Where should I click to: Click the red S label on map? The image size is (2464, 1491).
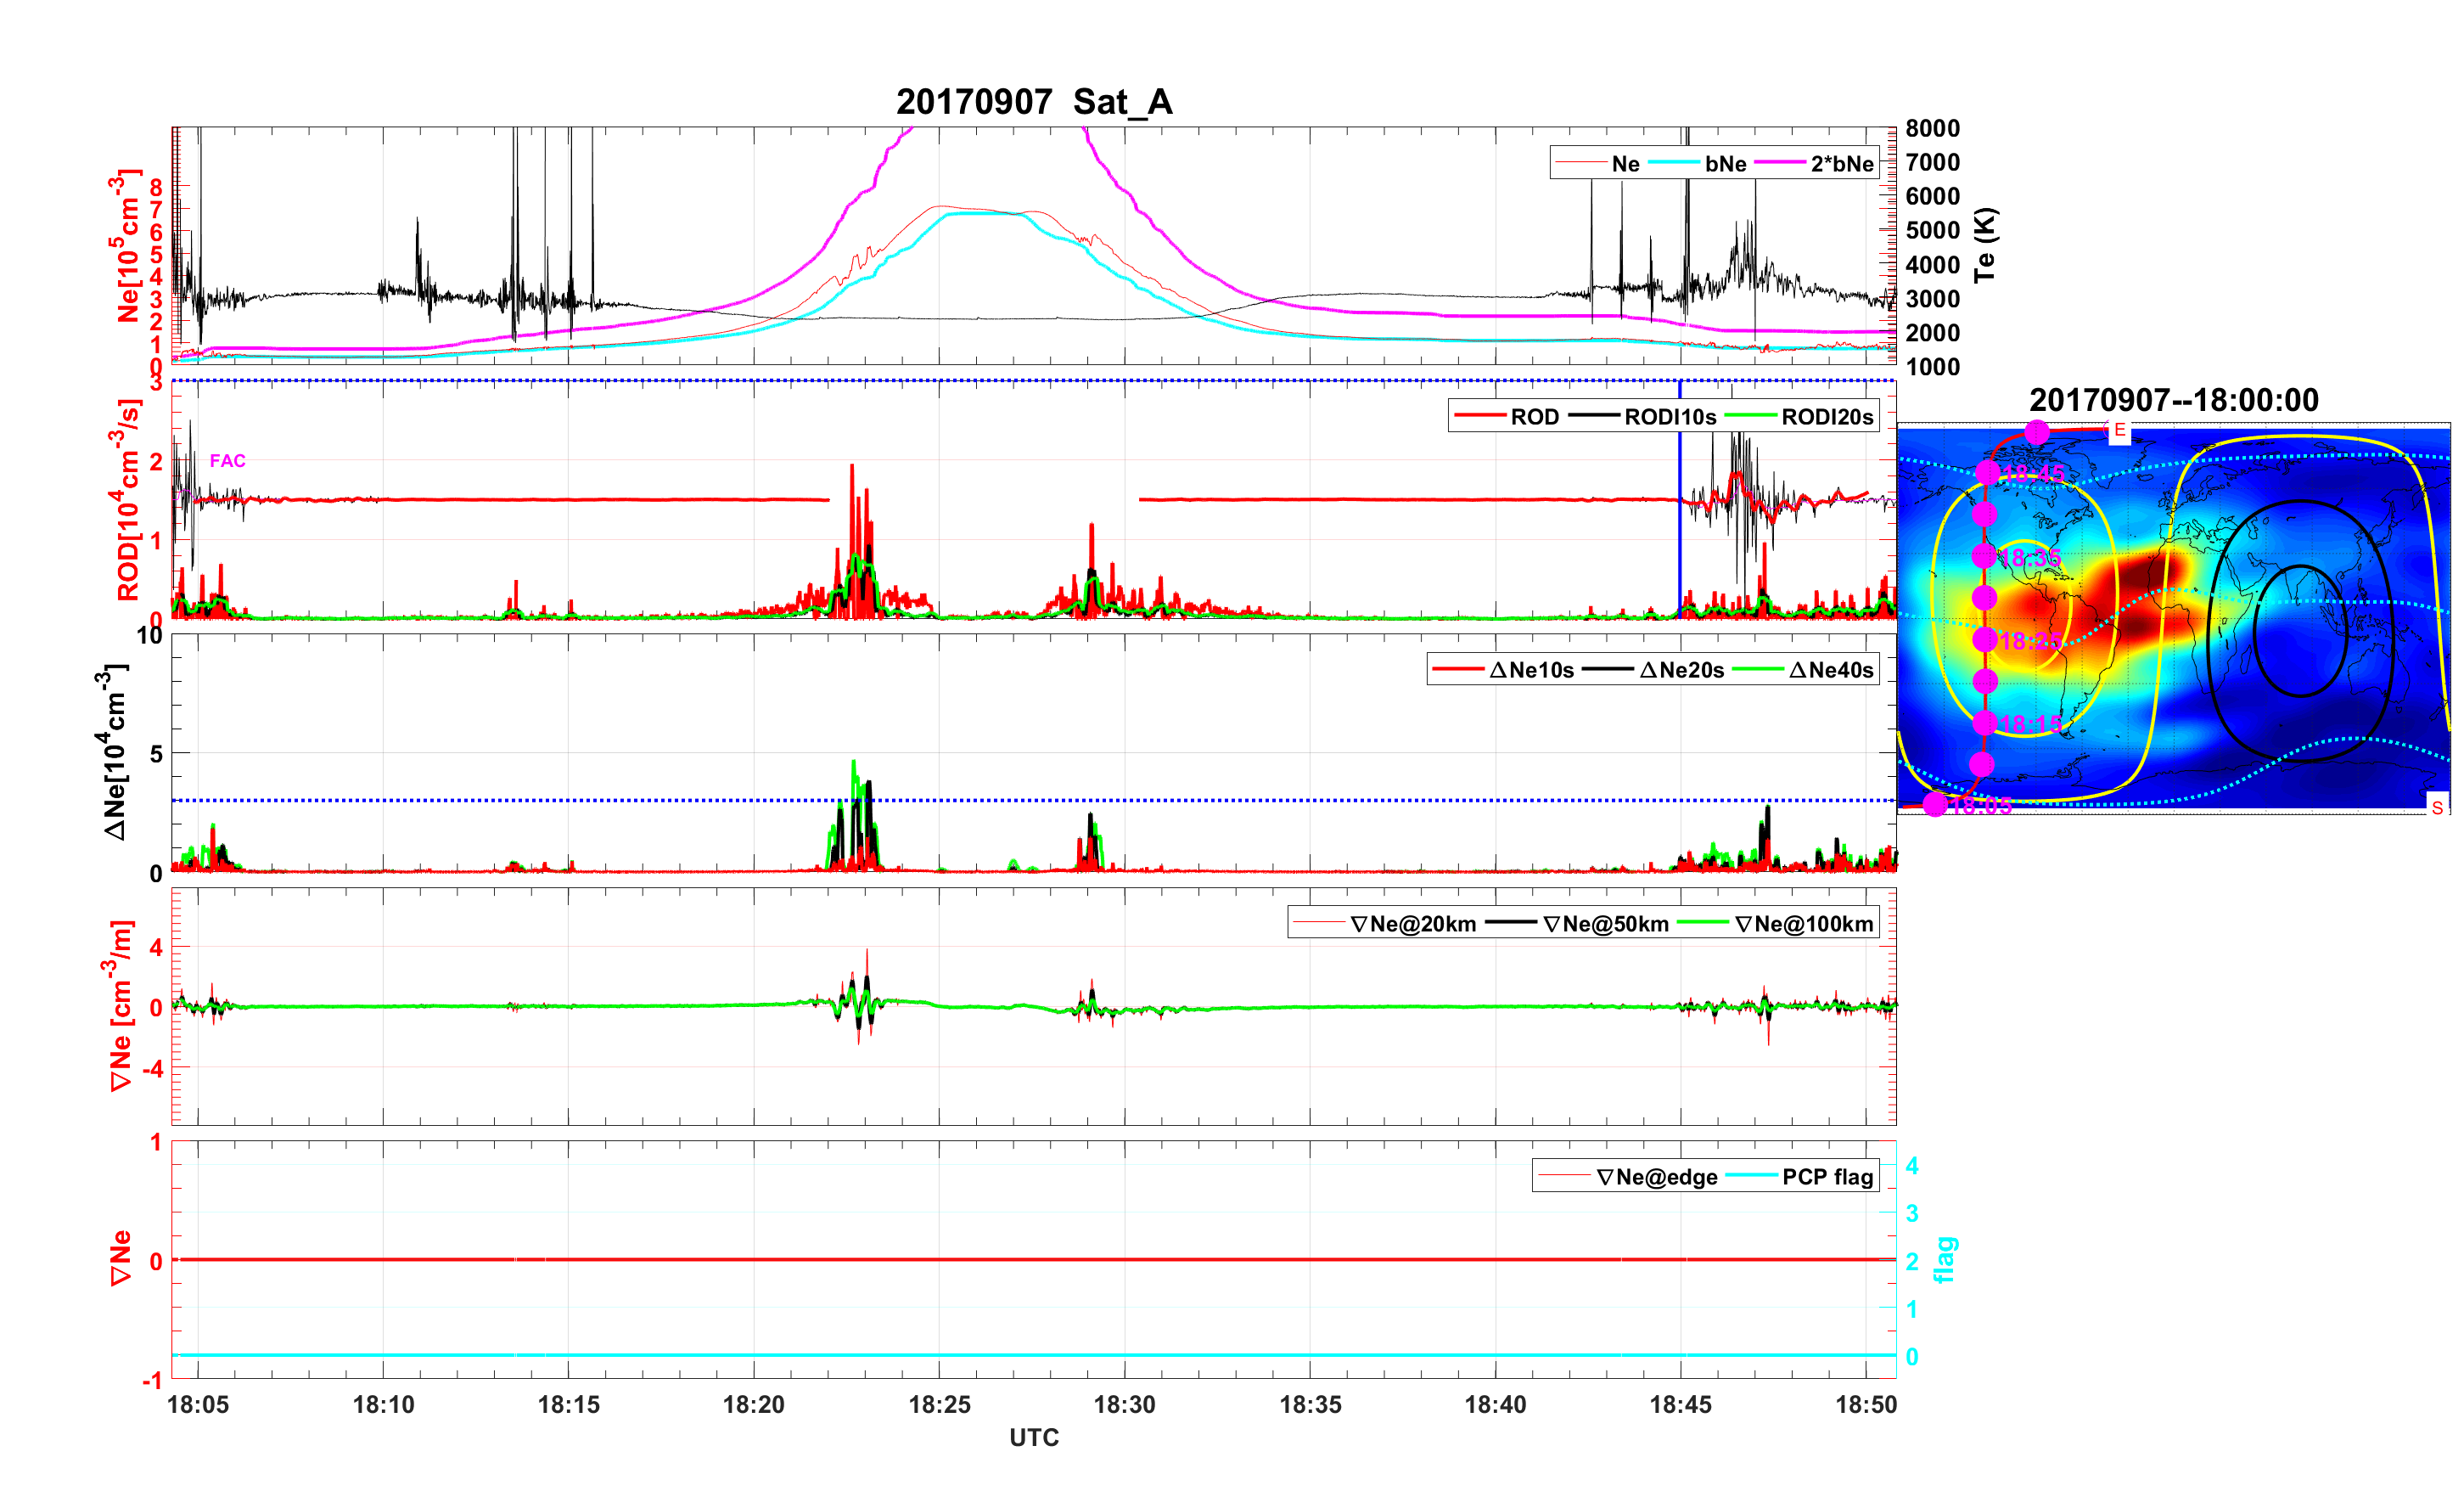(x=2437, y=807)
